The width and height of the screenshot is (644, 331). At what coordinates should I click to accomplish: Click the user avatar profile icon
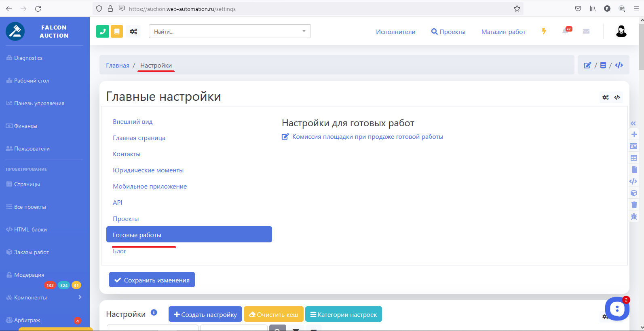[621, 31]
